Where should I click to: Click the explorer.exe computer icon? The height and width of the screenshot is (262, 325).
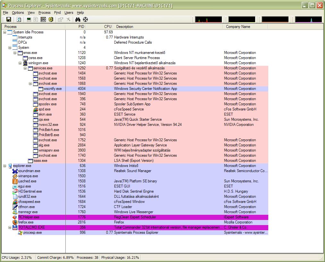10,166
